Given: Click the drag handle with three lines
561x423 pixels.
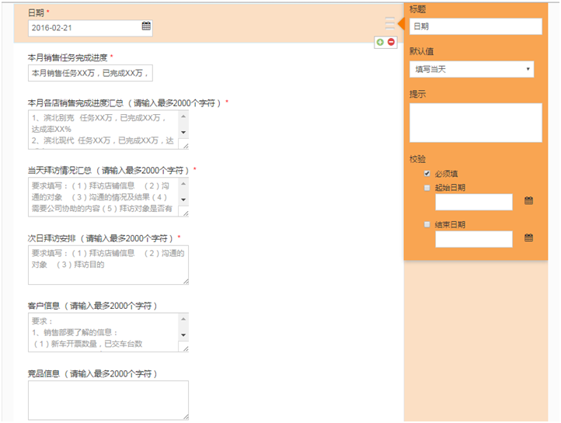Looking at the screenshot, I should (390, 24).
